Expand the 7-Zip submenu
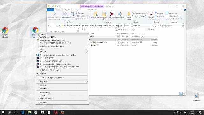204x115 pixels. tap(62, 49)
